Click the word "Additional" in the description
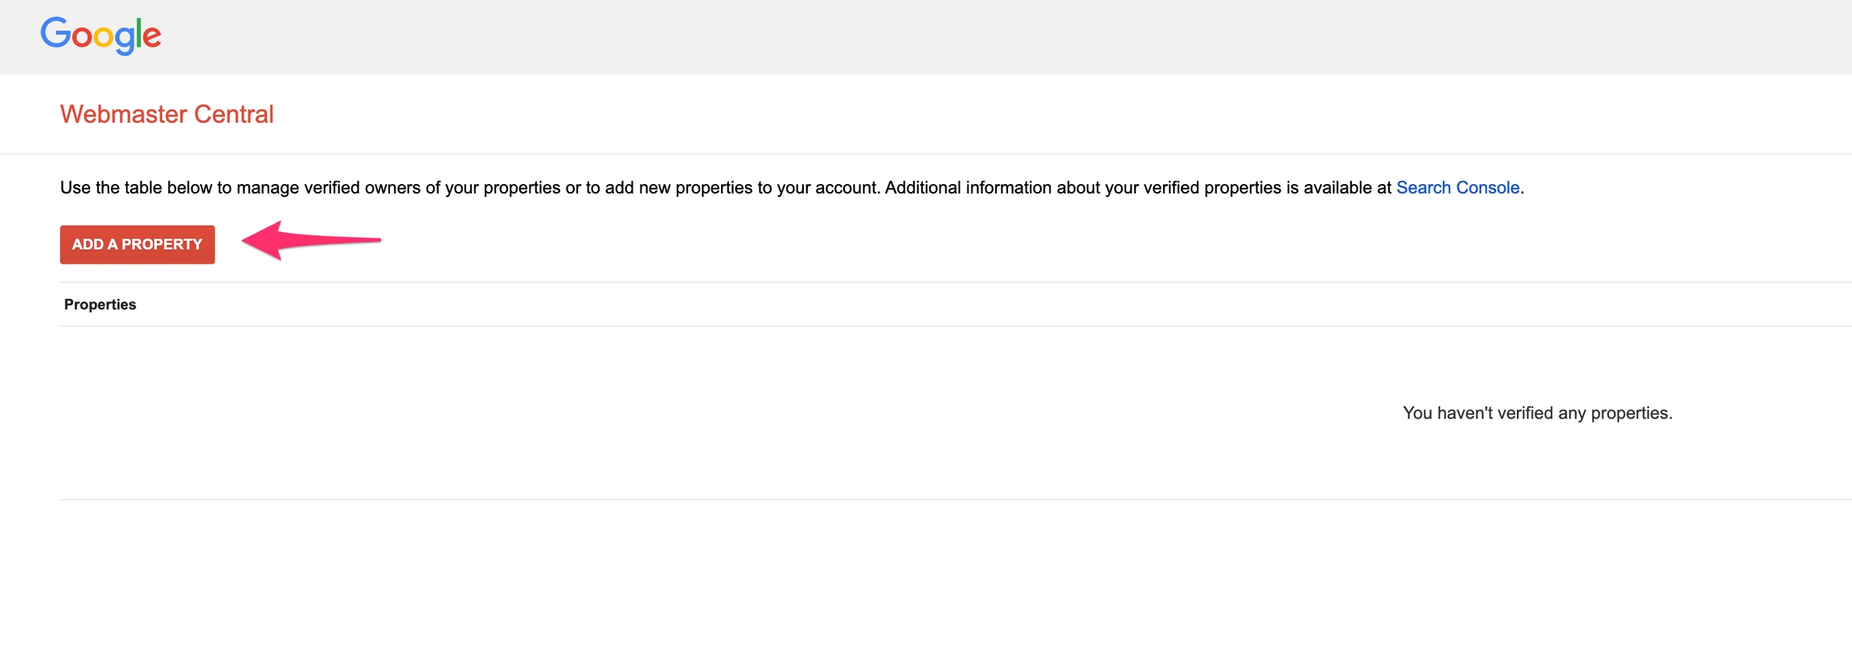Image resolution: width=1852 pixels, height=671 pixels. click(922, 188)
